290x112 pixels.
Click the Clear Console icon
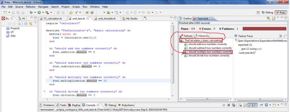pos(240,105)
